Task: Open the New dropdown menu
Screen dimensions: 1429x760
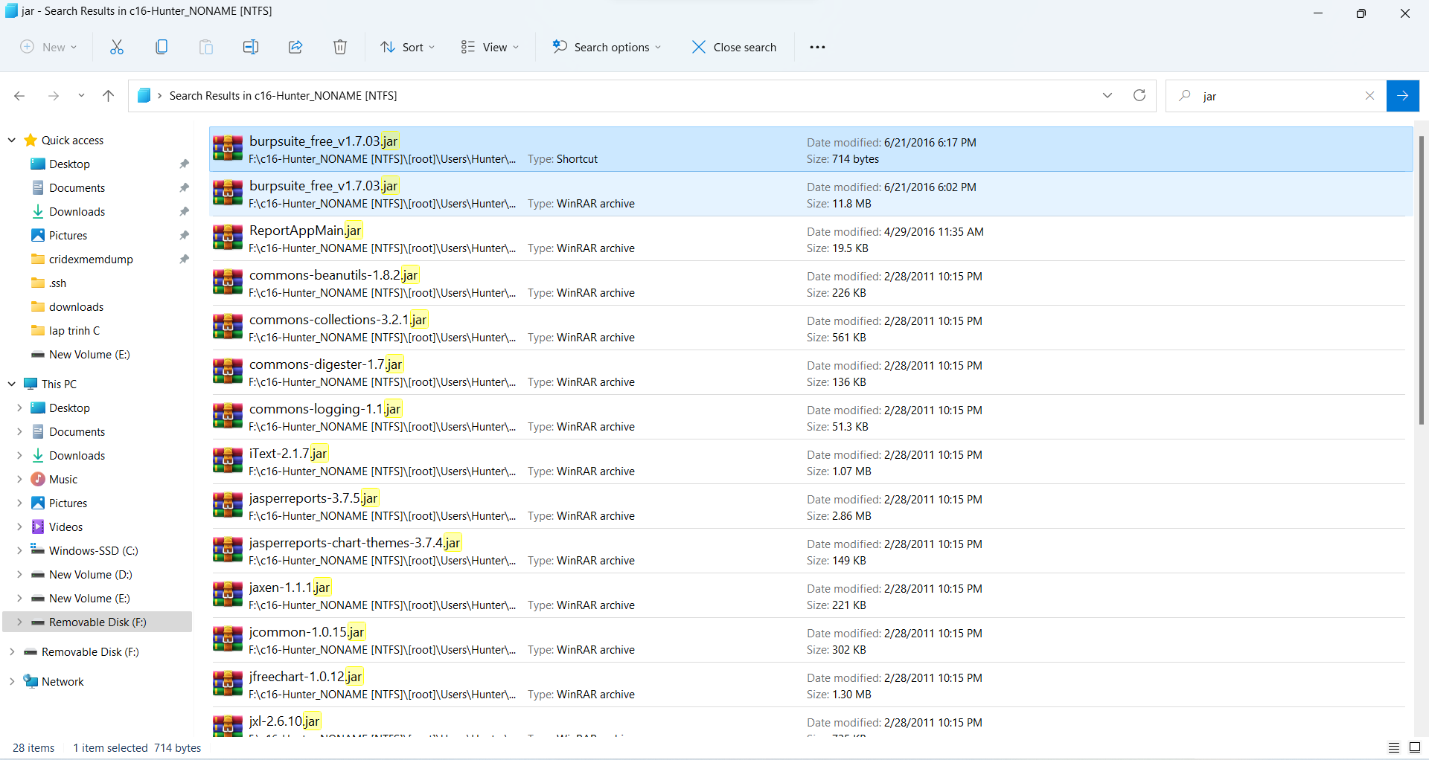Action: [x=48, y=47]
